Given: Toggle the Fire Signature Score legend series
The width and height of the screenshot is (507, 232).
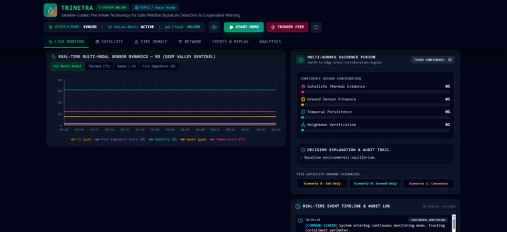Looking at the screenshot, I should point(120,140).
